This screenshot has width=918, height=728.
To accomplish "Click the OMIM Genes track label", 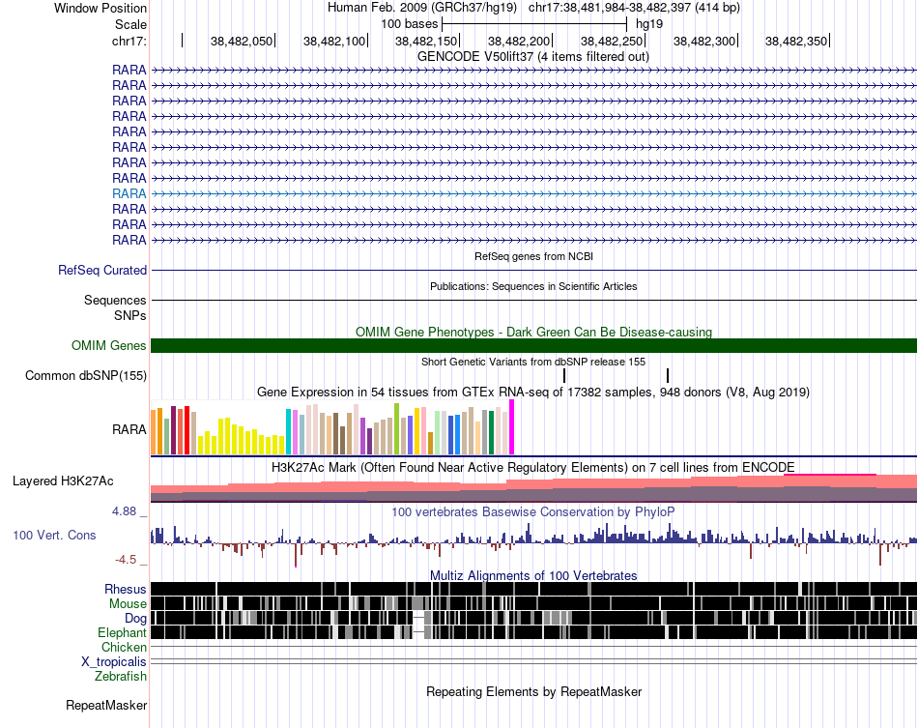I will (108, 345).
